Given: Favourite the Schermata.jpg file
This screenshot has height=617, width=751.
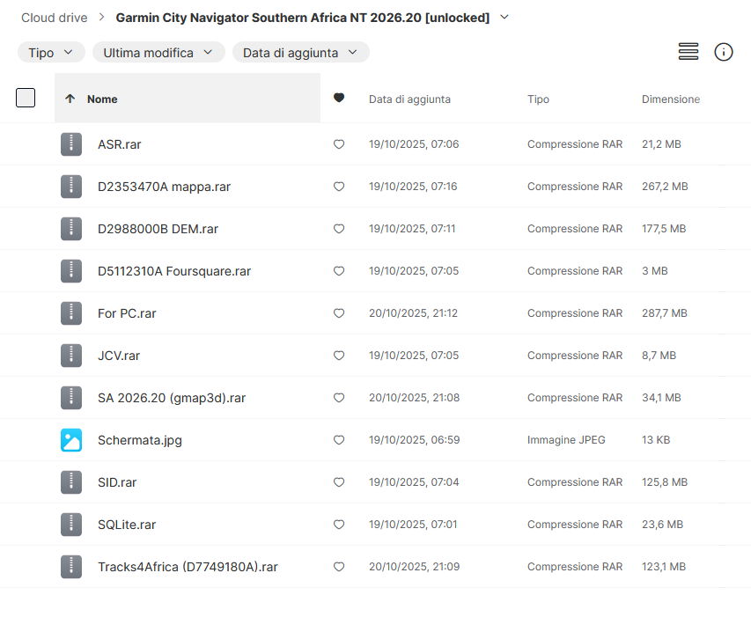Looking at the screenshot, I should point(339,440).
